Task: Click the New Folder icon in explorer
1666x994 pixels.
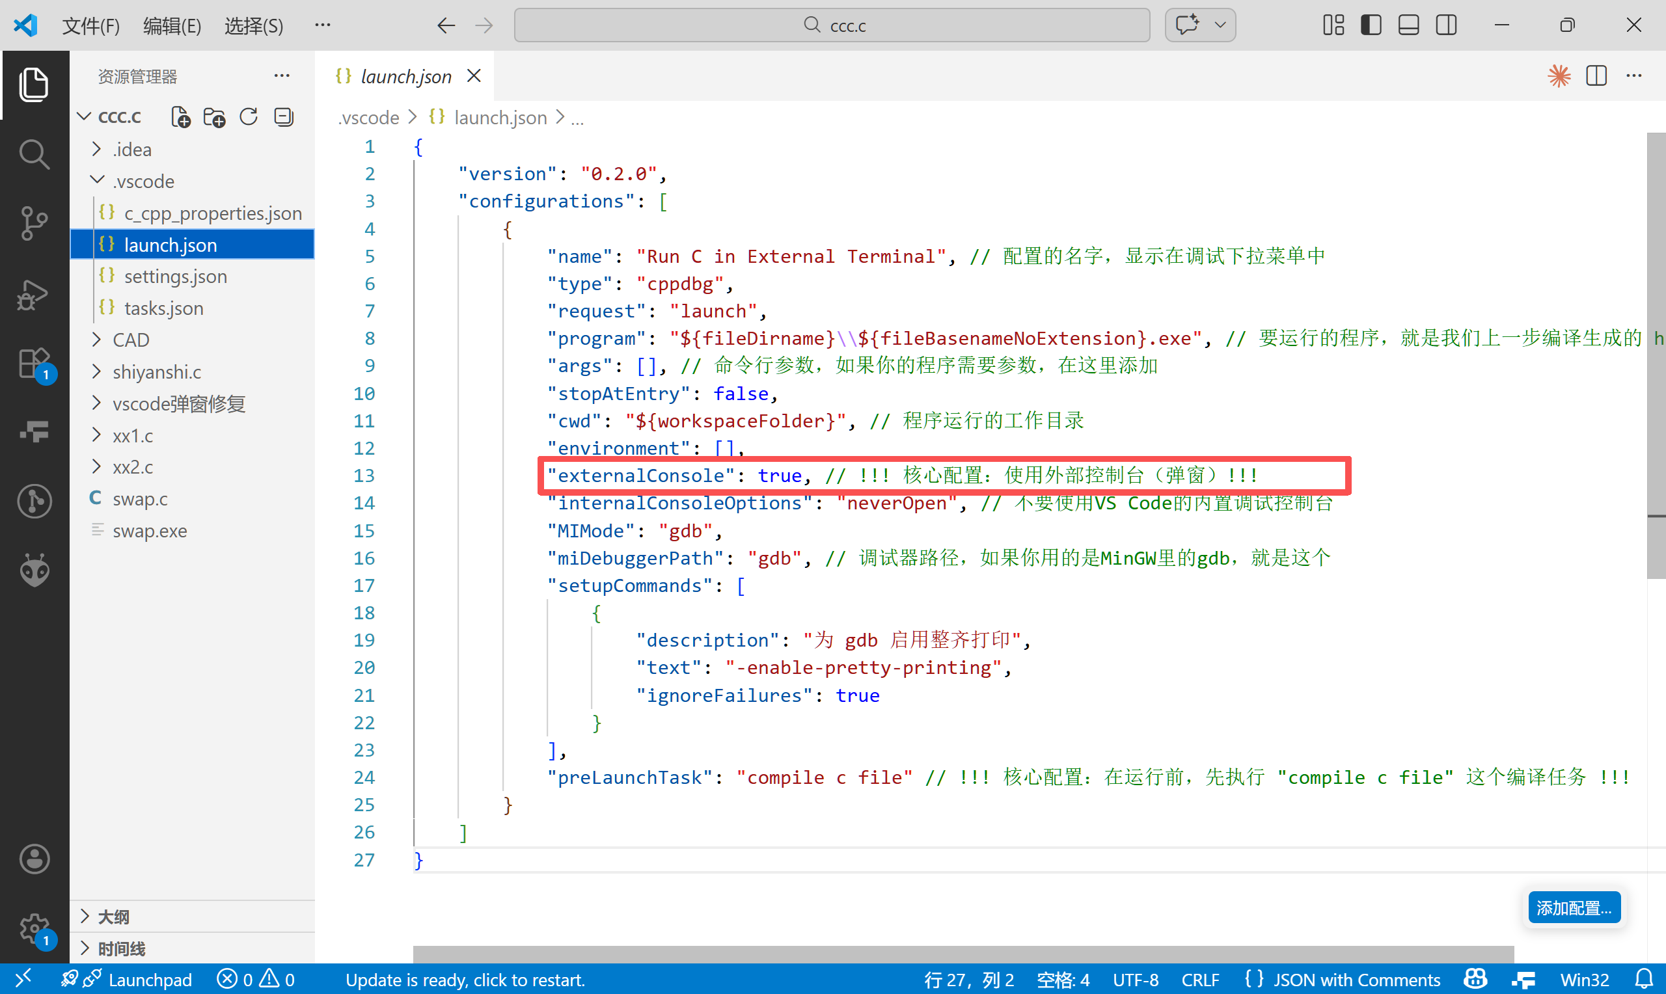Action: coord(213,116)
